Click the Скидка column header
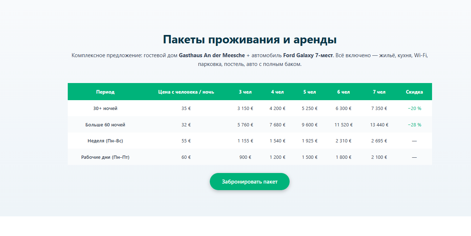471x236 pixels. tap(414, 92)
